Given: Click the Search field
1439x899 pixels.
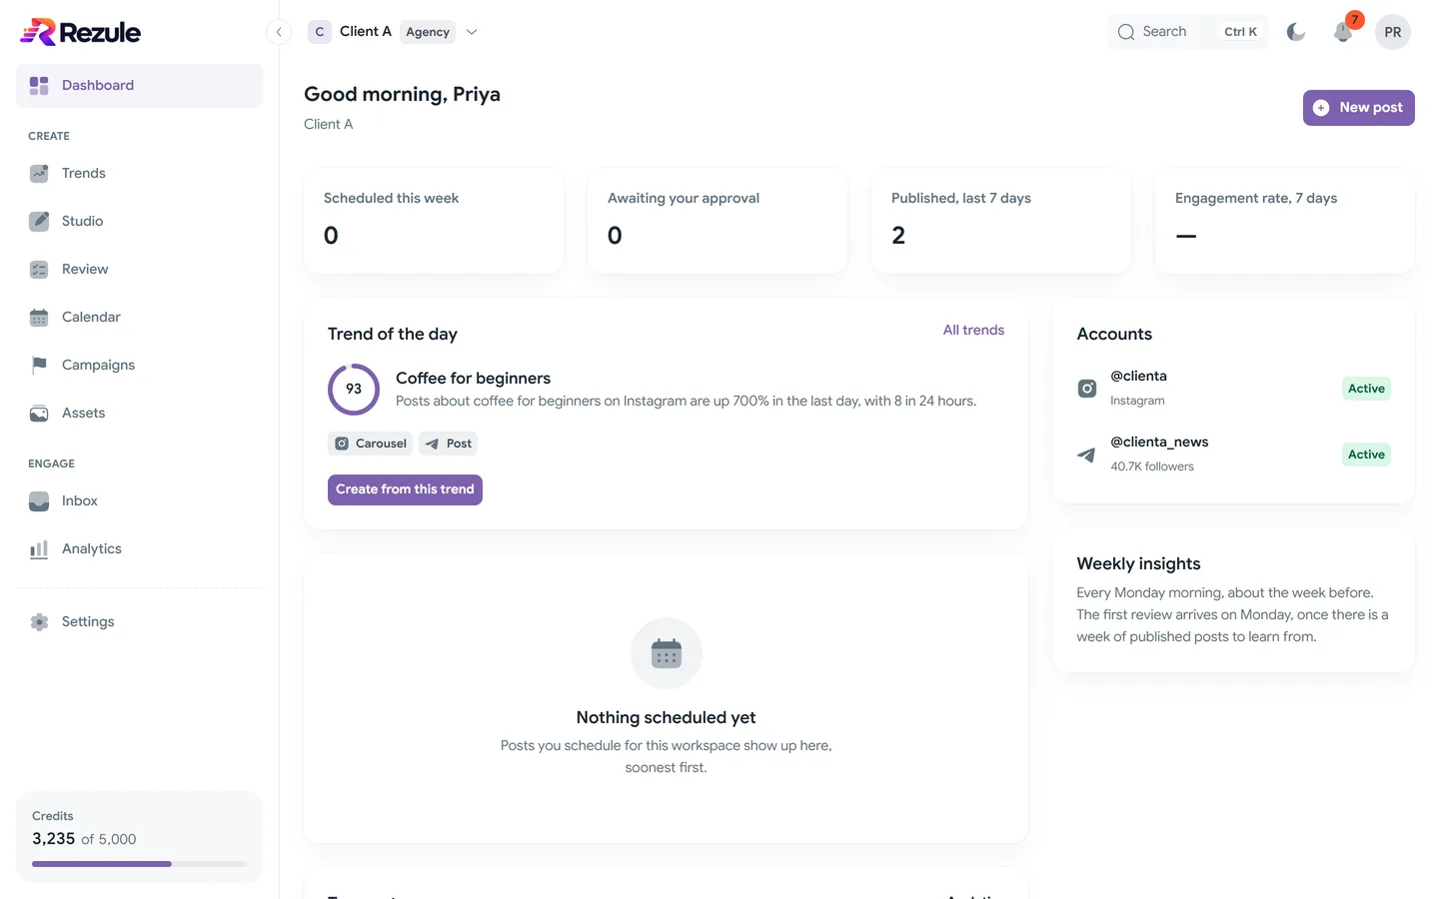Looking at the screenshot, I should coord(1188,32).
